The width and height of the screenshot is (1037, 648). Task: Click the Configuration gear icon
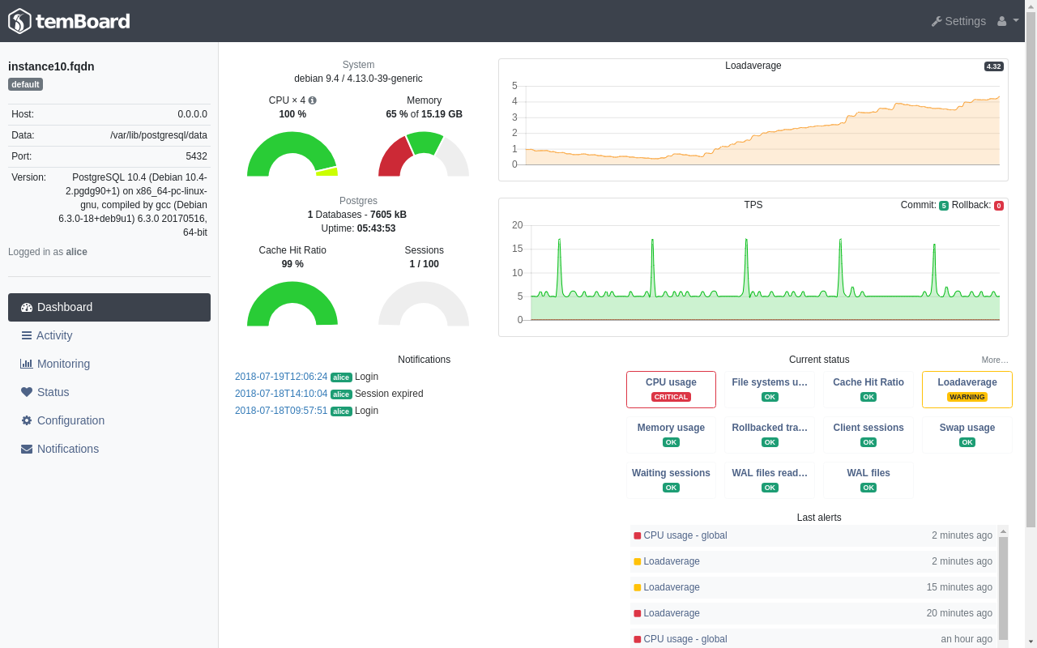27,420
